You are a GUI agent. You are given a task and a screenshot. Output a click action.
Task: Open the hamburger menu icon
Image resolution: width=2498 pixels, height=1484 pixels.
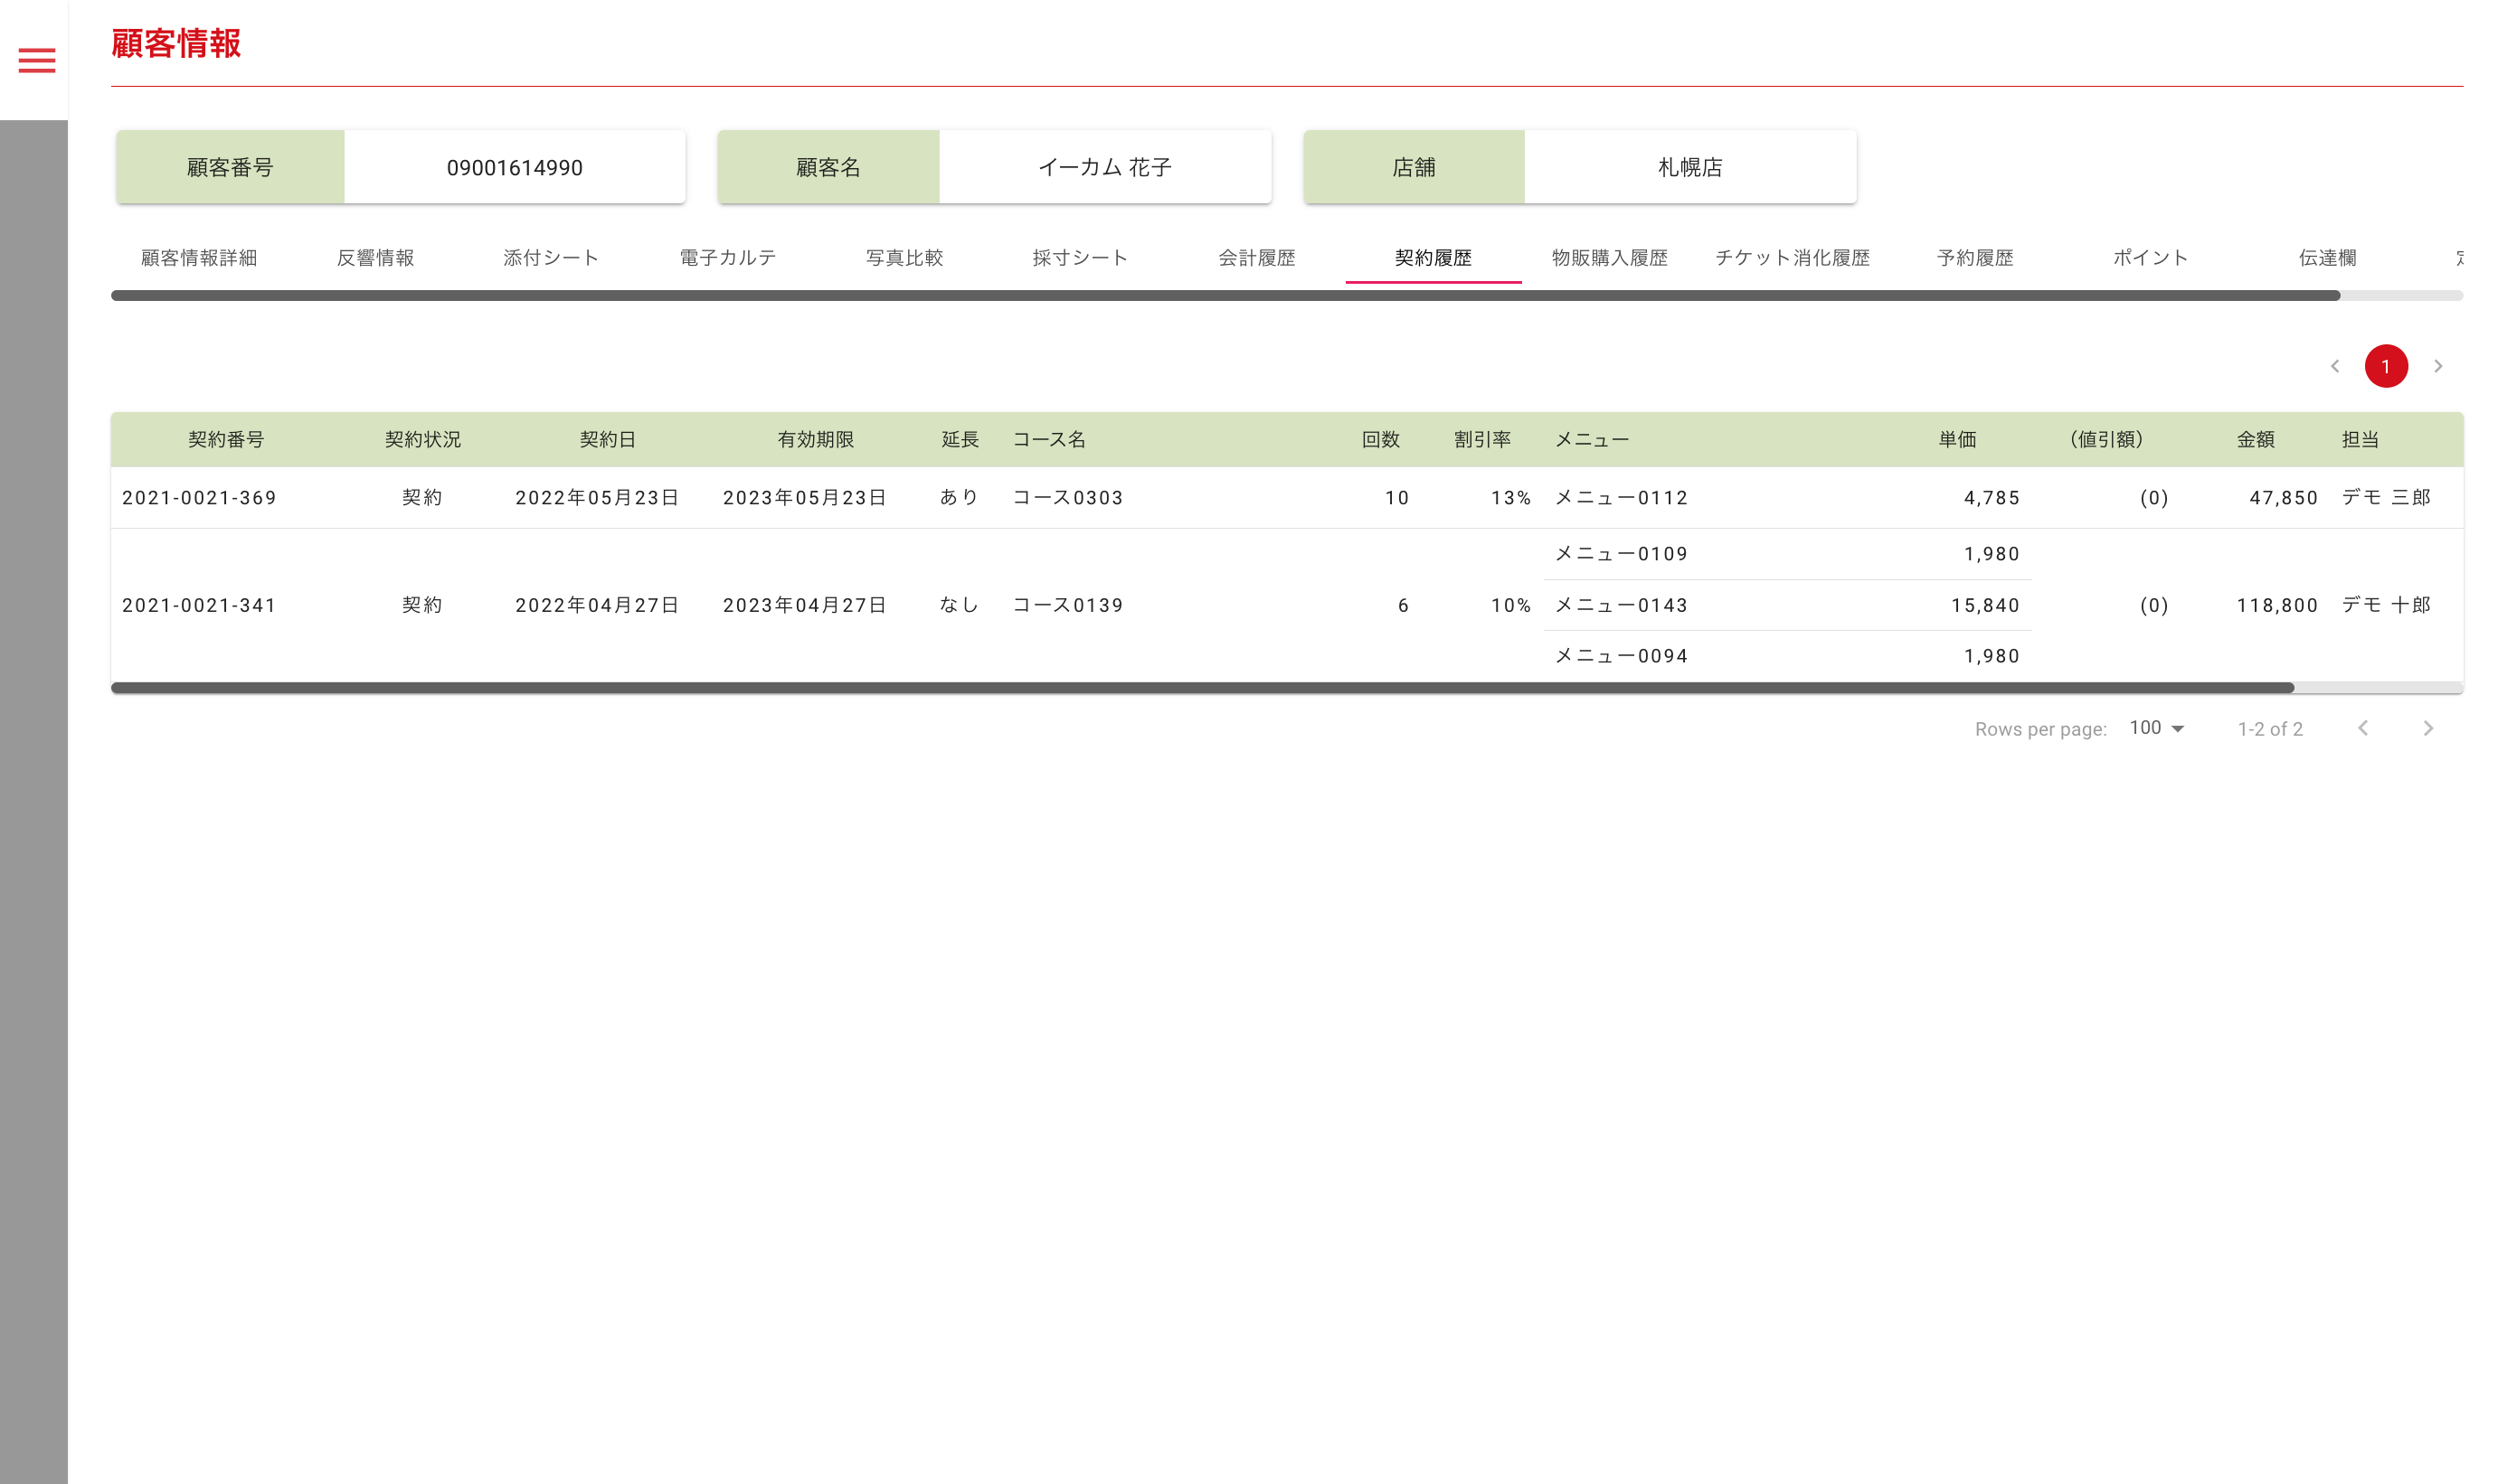[37, 60]
